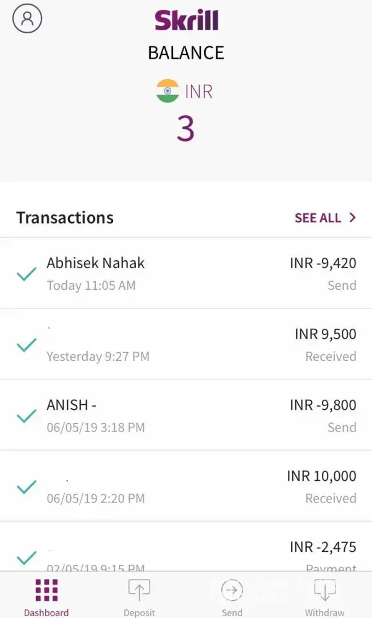Click checkmark beside INR 10,000 received transaction
The image size is (372, 618).
27,487
